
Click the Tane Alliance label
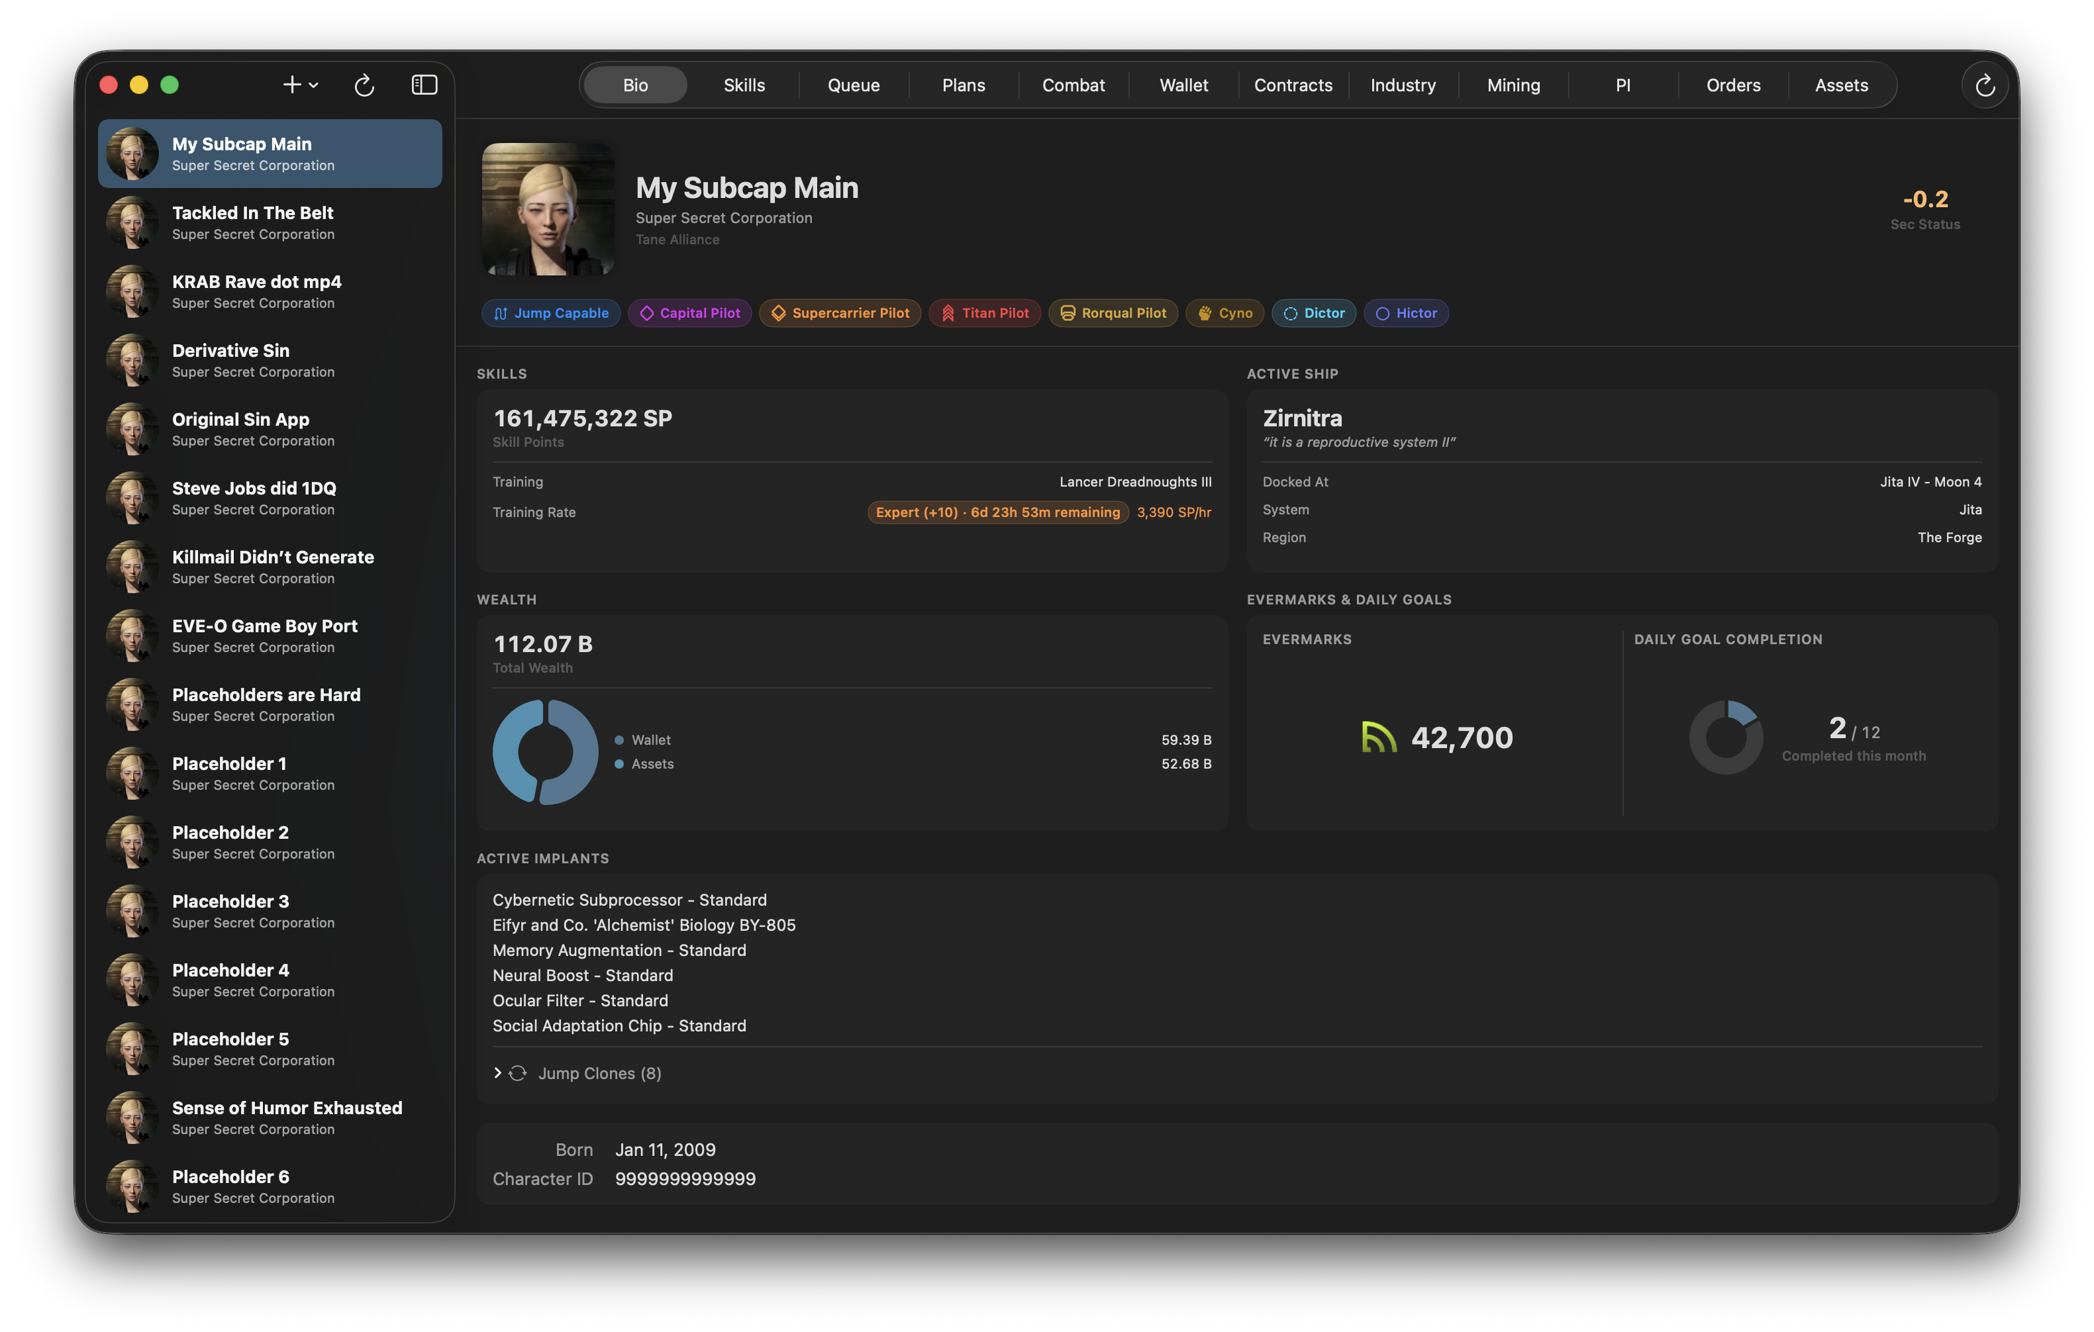tap(677, 239)
